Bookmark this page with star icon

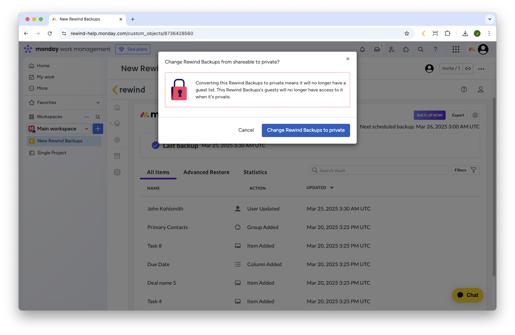coord(406,33)
